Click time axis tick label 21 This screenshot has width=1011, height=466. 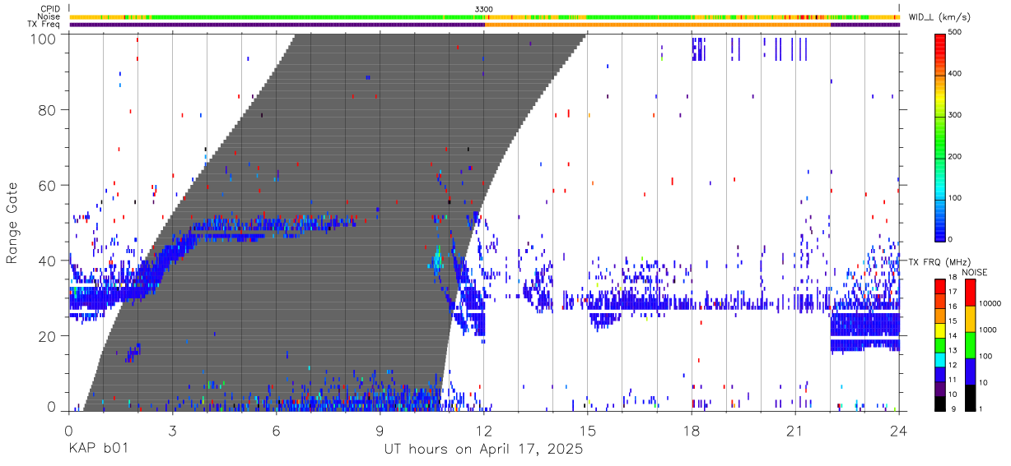[x=795, y=431]
